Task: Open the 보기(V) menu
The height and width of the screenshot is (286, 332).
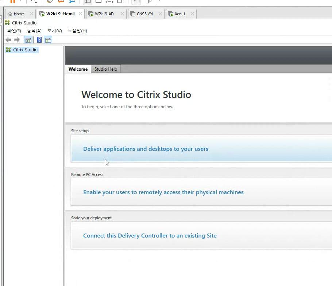Action: tap(55, 31)
